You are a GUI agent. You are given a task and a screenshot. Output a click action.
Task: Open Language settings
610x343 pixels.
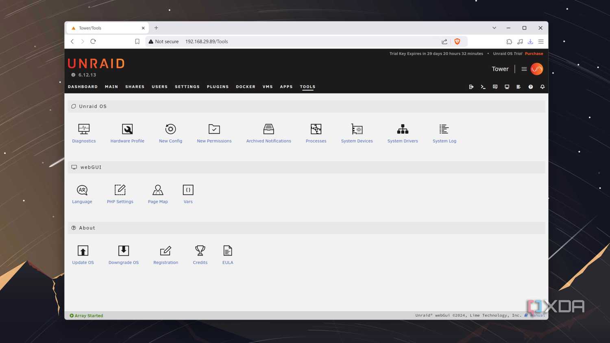[82, 194]
